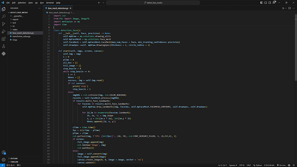This screenshot has height=167, width=297.
Task: Click Go Live in the status bar
Action: [x=281, y=165]
